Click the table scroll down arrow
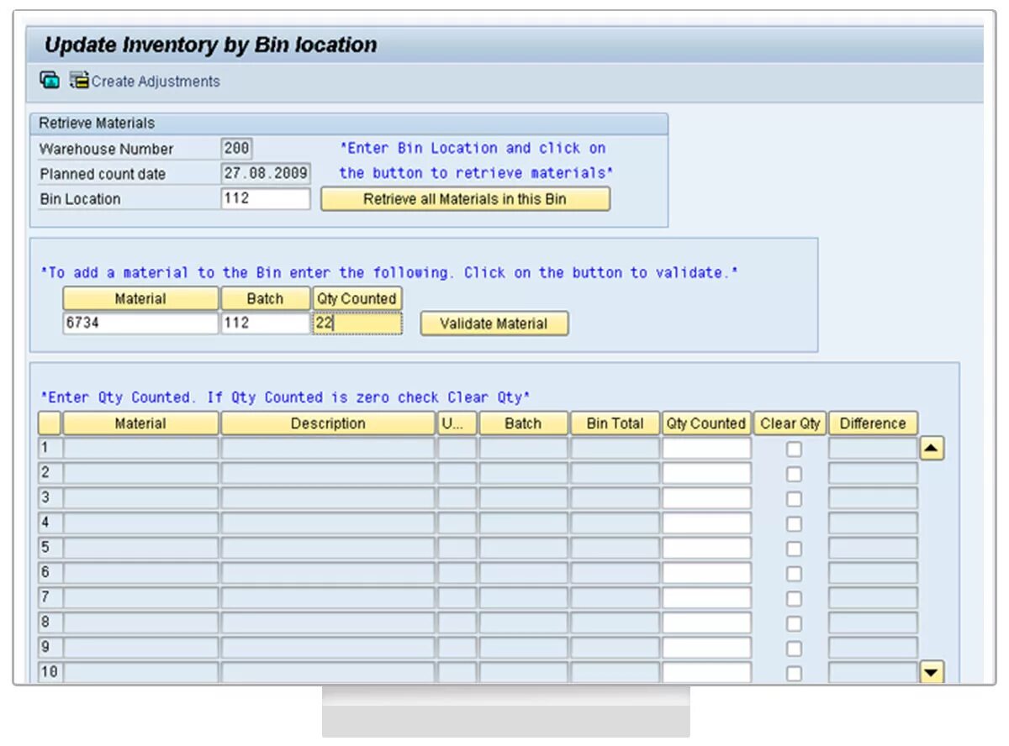 (x=932, y=672)
